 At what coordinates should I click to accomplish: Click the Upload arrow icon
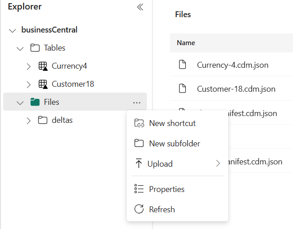(x=139, y=163)
